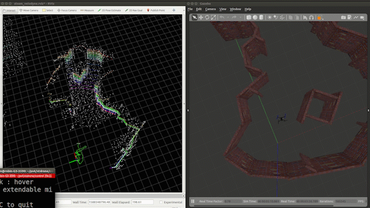Open the Window menu in Gazebo
This screenshot has width=370, height=208.
coord(235,9)
